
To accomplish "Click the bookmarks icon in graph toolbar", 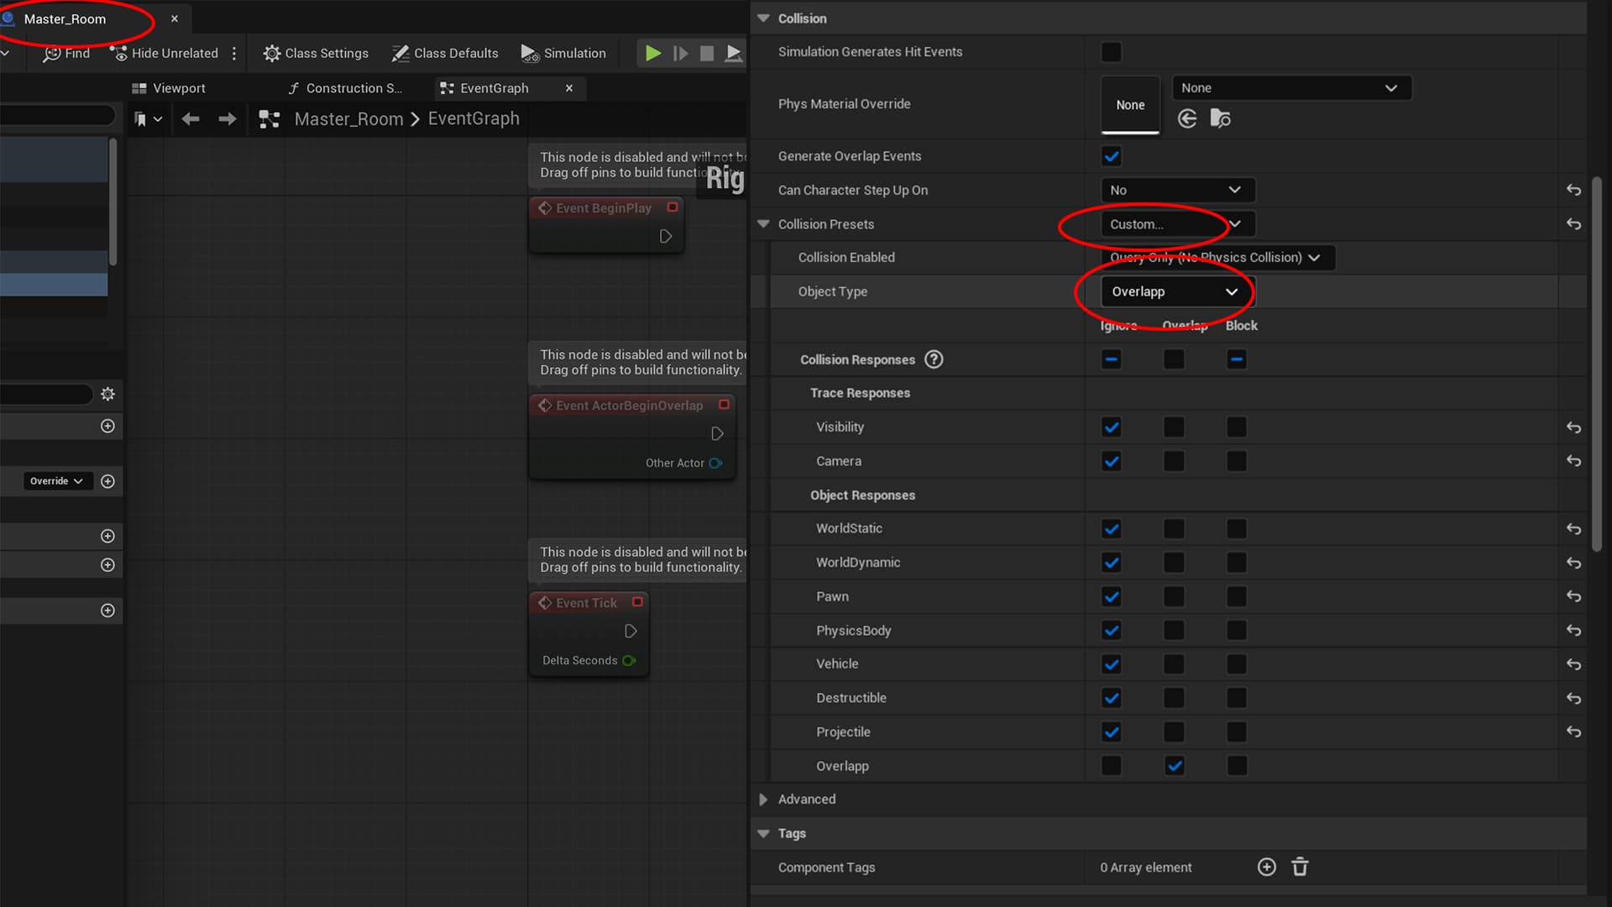I will [x=148, y=119].
